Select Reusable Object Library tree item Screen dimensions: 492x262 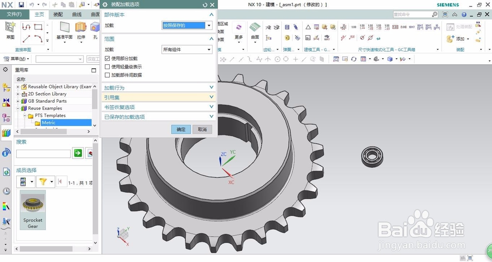60,87
